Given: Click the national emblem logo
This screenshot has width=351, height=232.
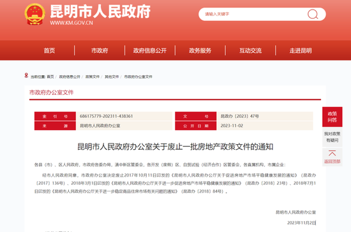Looking at the screenshot, I should [34, 14].
